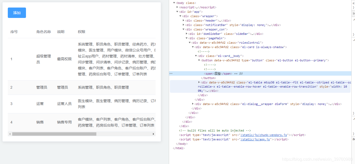Expand the el-table div node
The image size is (355, 164).
[x=199, y=82]
